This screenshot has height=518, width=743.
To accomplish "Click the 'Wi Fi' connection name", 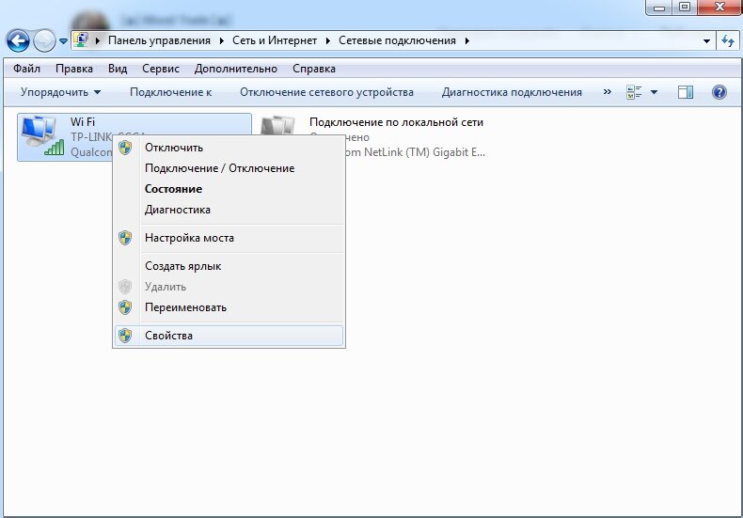I will [83, 122].
